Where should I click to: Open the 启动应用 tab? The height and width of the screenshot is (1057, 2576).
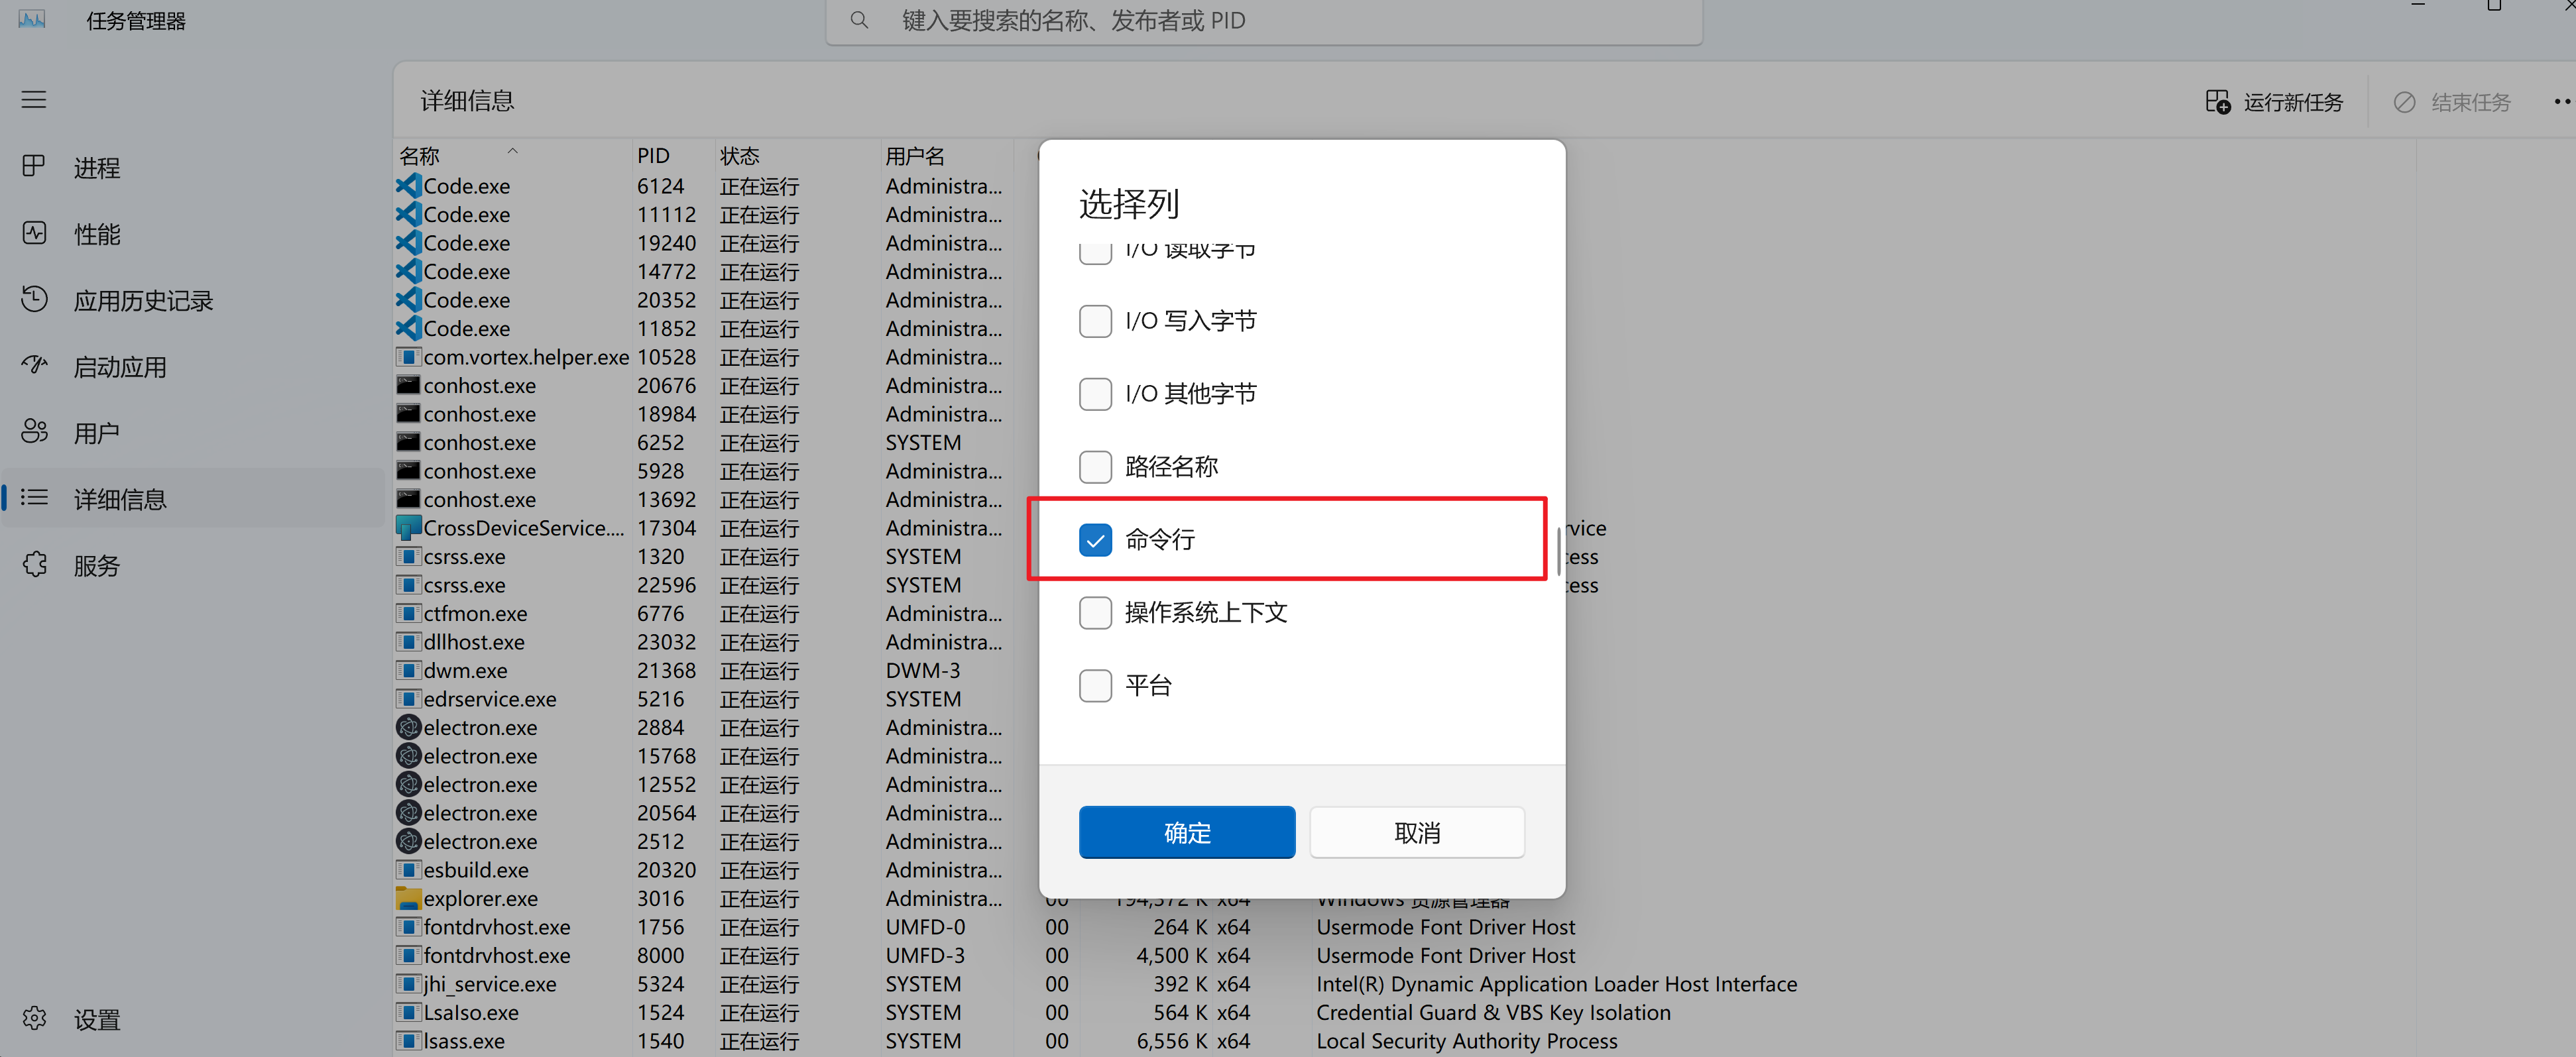(x=193, y=366)
